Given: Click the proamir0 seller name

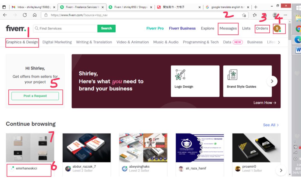Looking at the screenshot, I should [249, 167].
